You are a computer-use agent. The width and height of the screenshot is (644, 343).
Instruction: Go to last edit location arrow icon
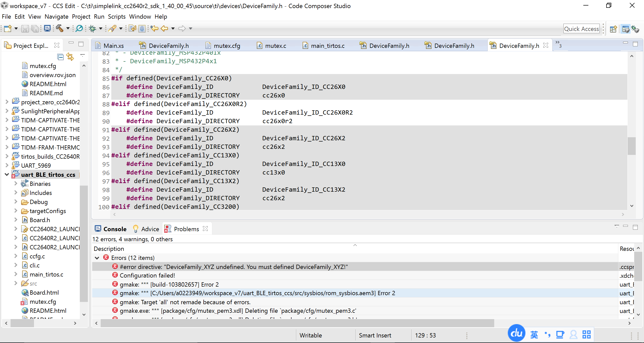point(154,28)
